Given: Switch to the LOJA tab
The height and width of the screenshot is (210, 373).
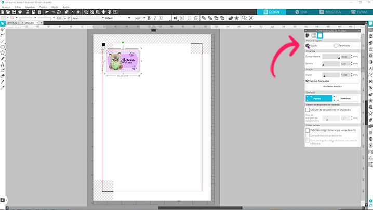Looking at the screenshot, I should point(301,12).
